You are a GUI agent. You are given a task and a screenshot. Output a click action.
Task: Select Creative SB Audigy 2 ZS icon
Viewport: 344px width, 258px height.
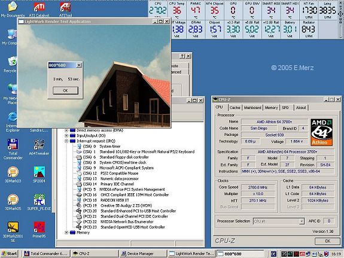pyautogui.click(x=79, y=205)
